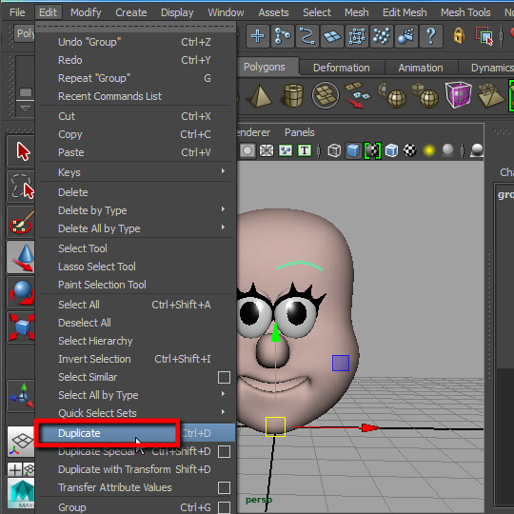Enable smooth shade all blue cube icon
Image resolution: width=514 pixels, height=514 pixels.
pos(353,150)
